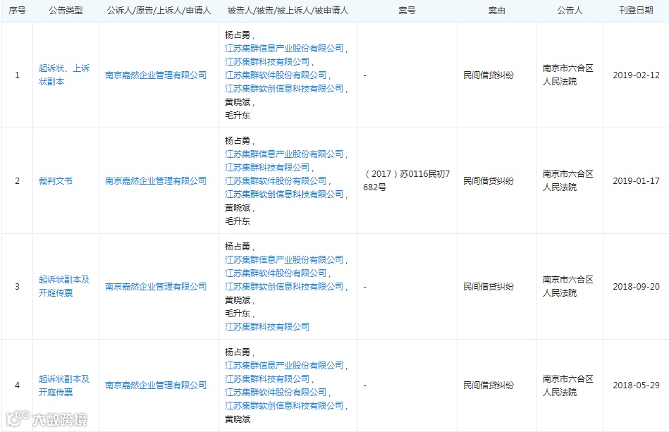Viewport: 669px width, 432px height.
Task: Select the 案号 column header
Action: [x=407, y=11]
